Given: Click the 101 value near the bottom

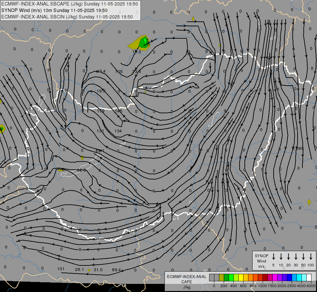Looking at the screenshot, I should [61, 269].
